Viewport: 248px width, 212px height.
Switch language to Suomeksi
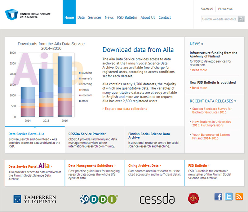(x=207, y=9)
